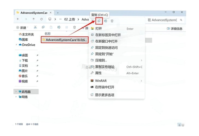Open 主文件夹 in sidebar

coord(27,34)
